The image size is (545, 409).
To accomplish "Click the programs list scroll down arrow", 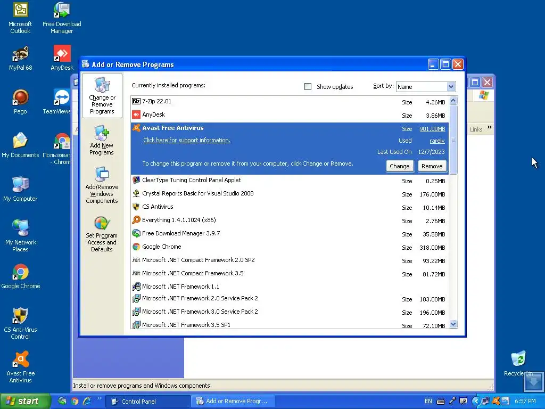I will (x=453, y=324).
